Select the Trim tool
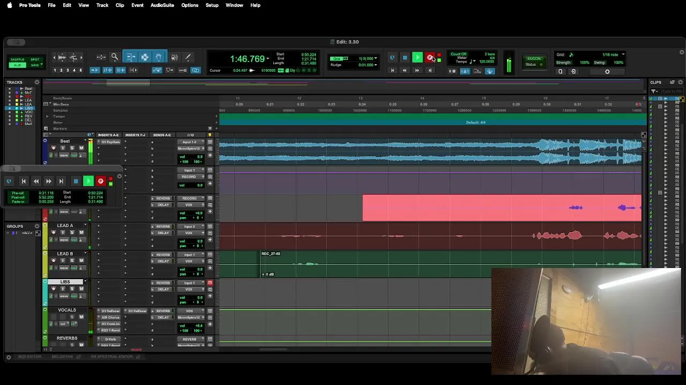Screen dimensions: 686x385 131,57
